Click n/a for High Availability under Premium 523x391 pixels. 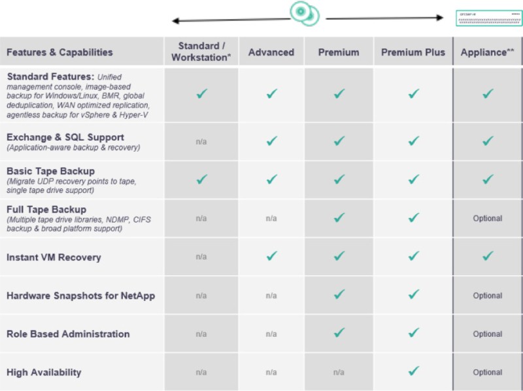coord(339,372)
